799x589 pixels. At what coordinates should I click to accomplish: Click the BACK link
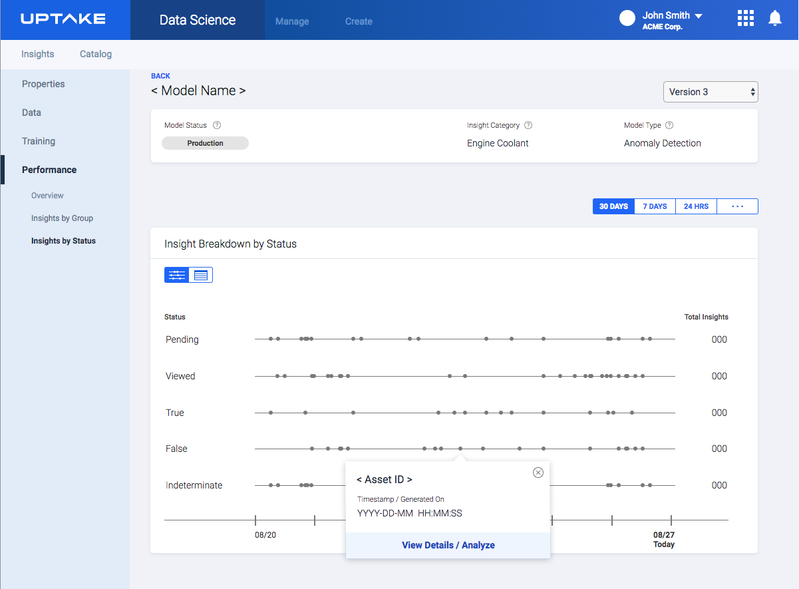click(160, 76)
